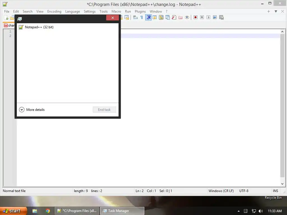Click the editor scrollbar down arrow

(x=282, y=184)
